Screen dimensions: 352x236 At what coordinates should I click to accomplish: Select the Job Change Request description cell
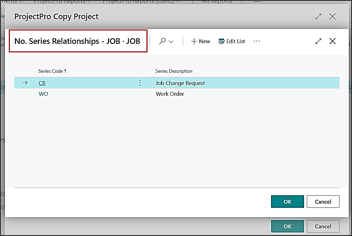180,83
